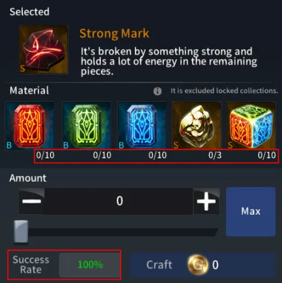Click the 0/10 count under rune cube
This screenshot has height=283, width=282.
coord(267,155)
